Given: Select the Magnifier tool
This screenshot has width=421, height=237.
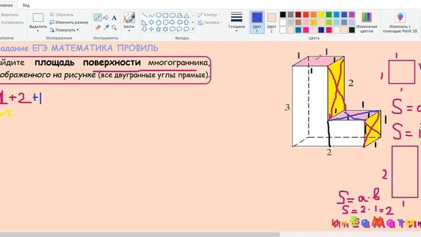Looking at the screenshot, I should [x=114, y=27].
